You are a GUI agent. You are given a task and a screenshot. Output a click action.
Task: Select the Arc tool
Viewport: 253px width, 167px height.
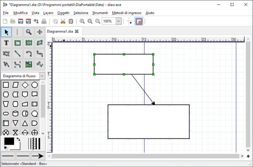point(29,54)
